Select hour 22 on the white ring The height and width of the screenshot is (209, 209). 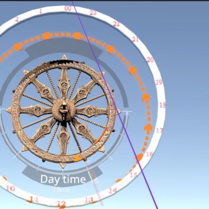pyautogui.click(x=116, y=24)
